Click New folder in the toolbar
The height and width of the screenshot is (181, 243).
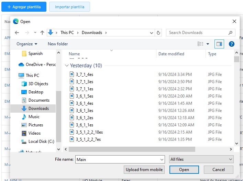pyautogui.click(x=58, y=44)
